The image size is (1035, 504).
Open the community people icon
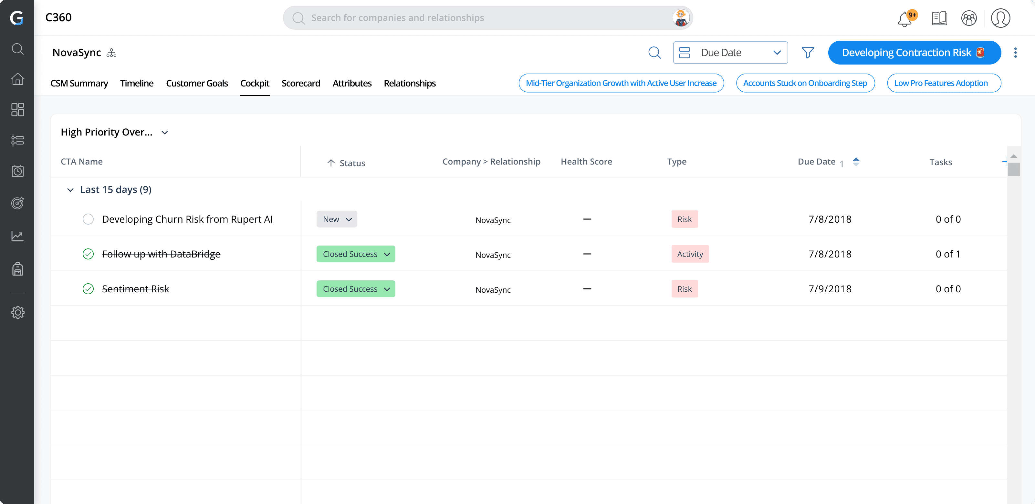[x=969, y=18]
